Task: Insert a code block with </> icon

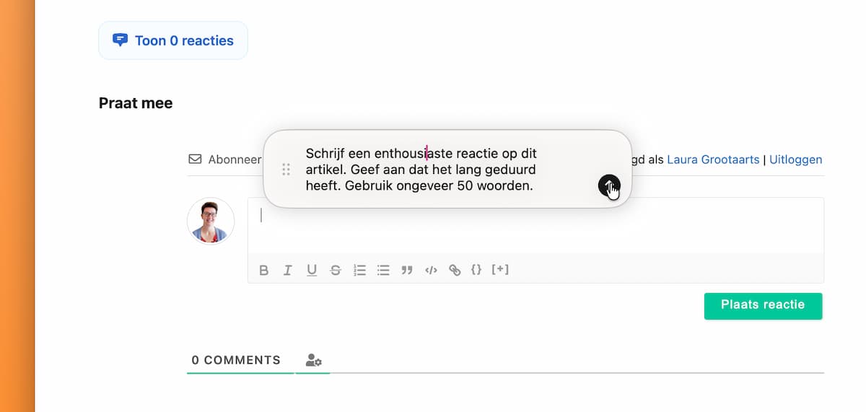Action: (431, 271)
